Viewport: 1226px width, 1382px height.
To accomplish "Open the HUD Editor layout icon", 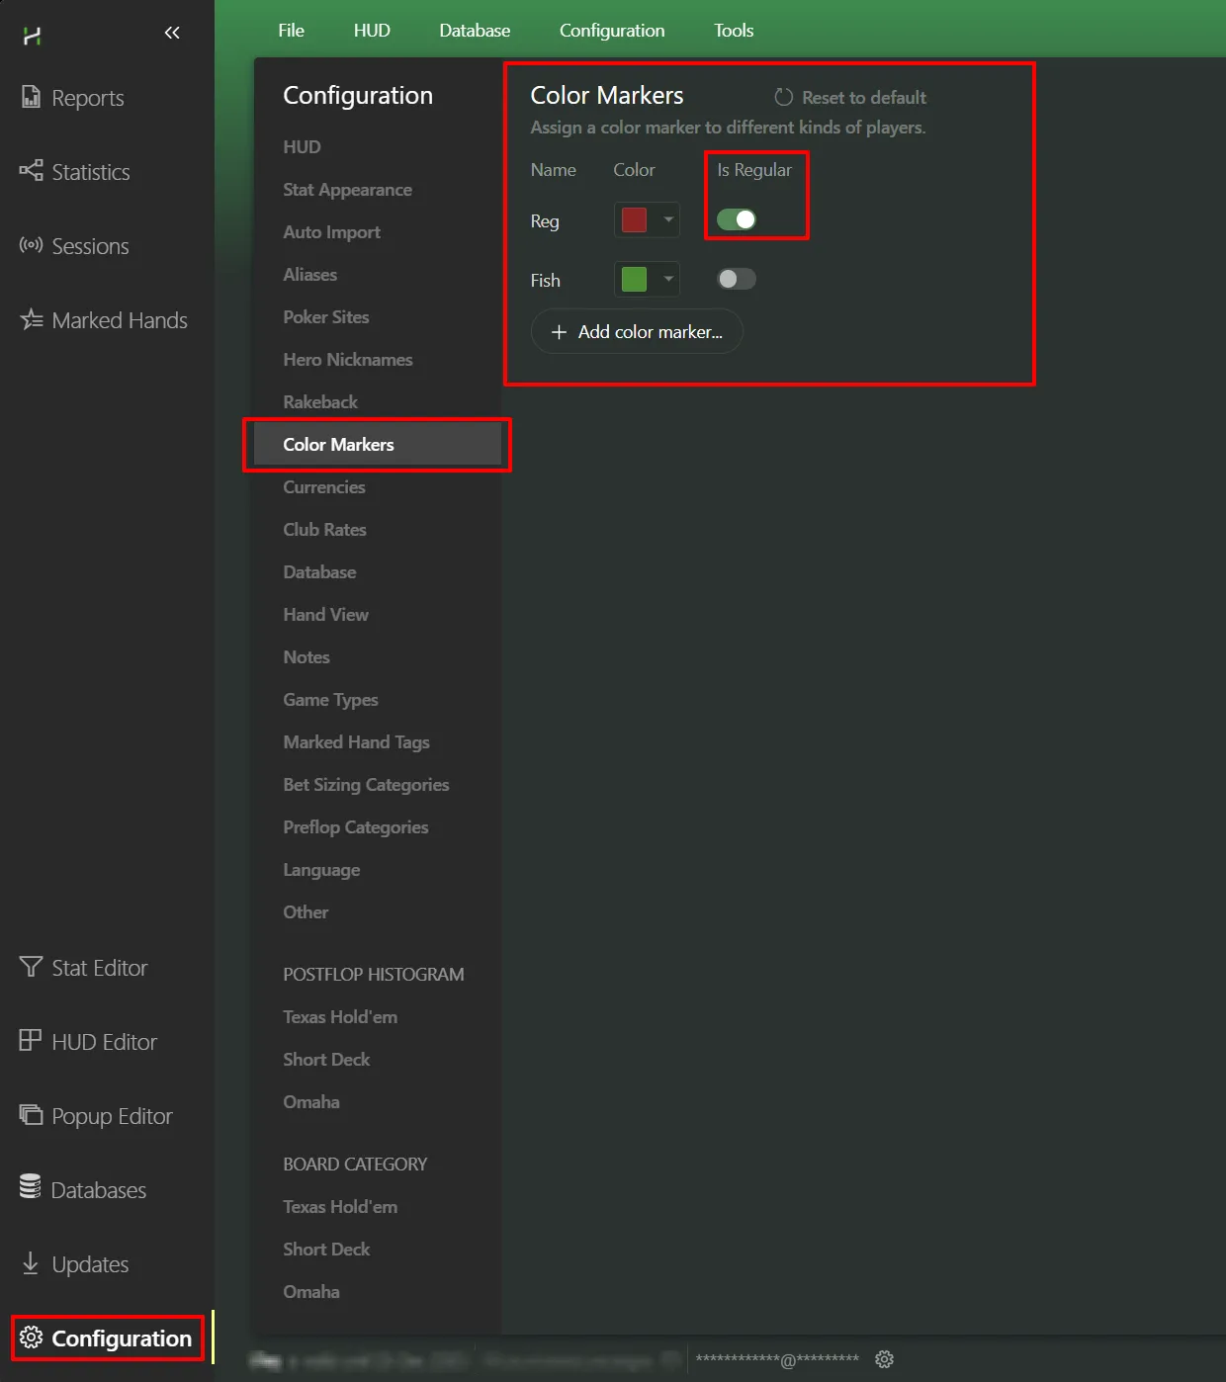I will click(x=31, y=1041).
